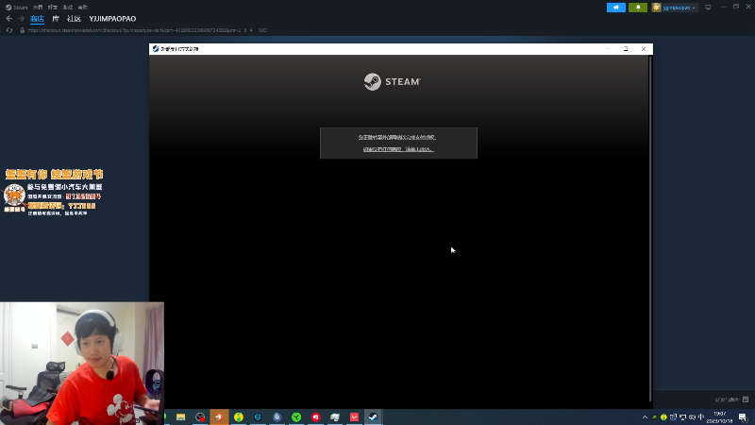Reload the page with the refresh icon
The height and width of the screenshot is (425, 755).
(x=9, y=30)
